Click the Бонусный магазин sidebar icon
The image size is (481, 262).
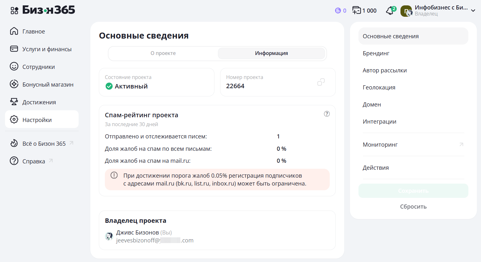pyautogui.click(x=14, y=84)
